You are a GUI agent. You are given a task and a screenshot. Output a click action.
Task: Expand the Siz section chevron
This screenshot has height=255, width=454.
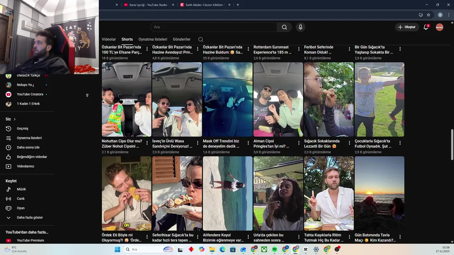pos(15,119)
